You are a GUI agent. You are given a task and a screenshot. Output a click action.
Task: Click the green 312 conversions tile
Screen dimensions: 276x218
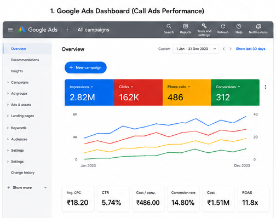[235, 93]
